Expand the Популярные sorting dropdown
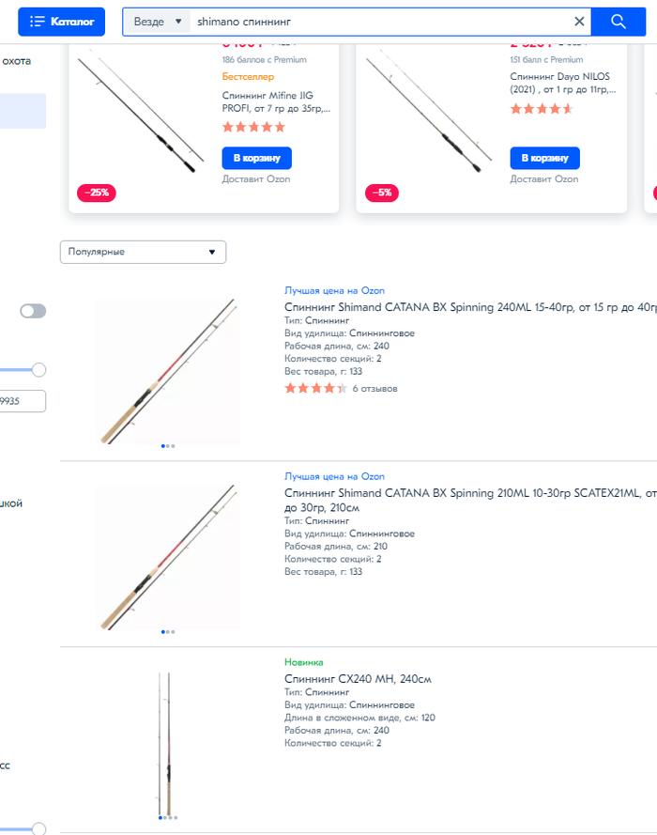This screenshot has height=835, width=657. 143,252
